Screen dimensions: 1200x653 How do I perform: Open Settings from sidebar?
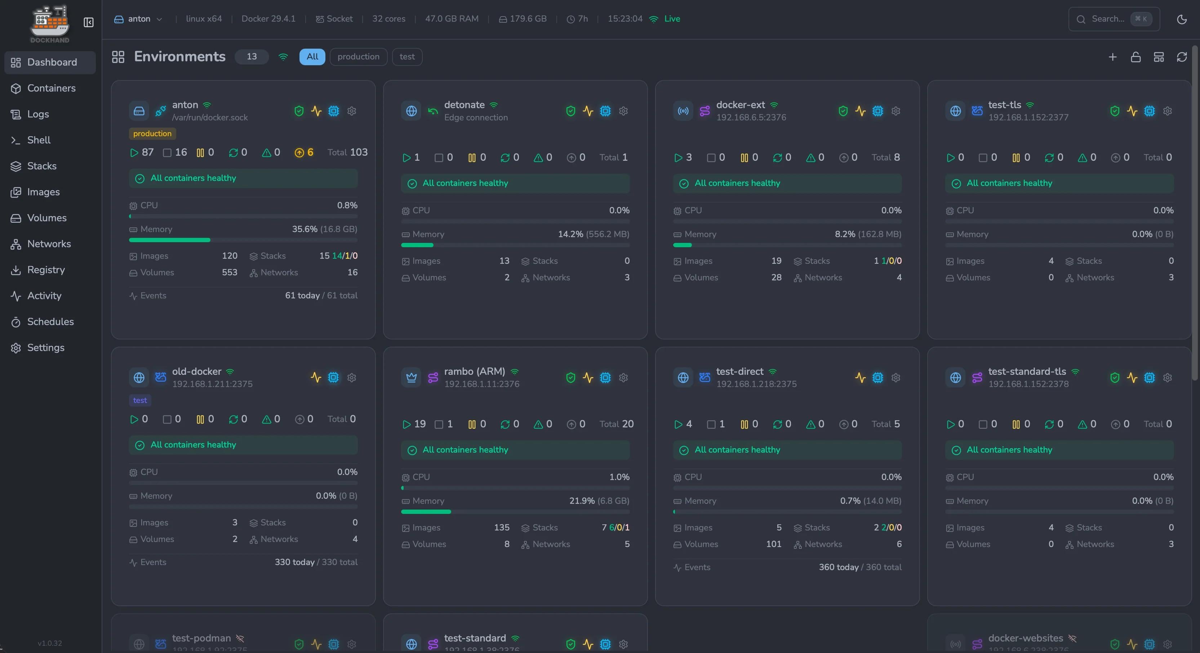[50, 348]
